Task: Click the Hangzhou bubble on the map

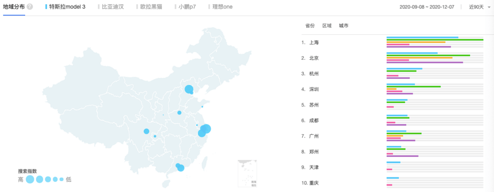Action: (x=202, y=134)
